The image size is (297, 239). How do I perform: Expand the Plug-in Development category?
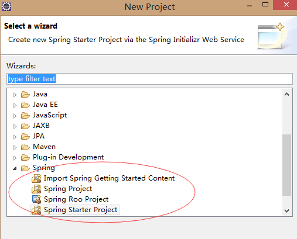(15, 158)
